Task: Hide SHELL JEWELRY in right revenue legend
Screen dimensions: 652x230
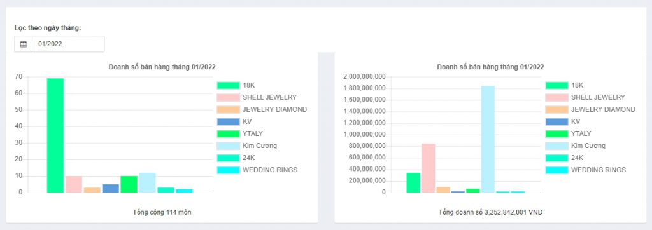Action: [x=585, y=97]
